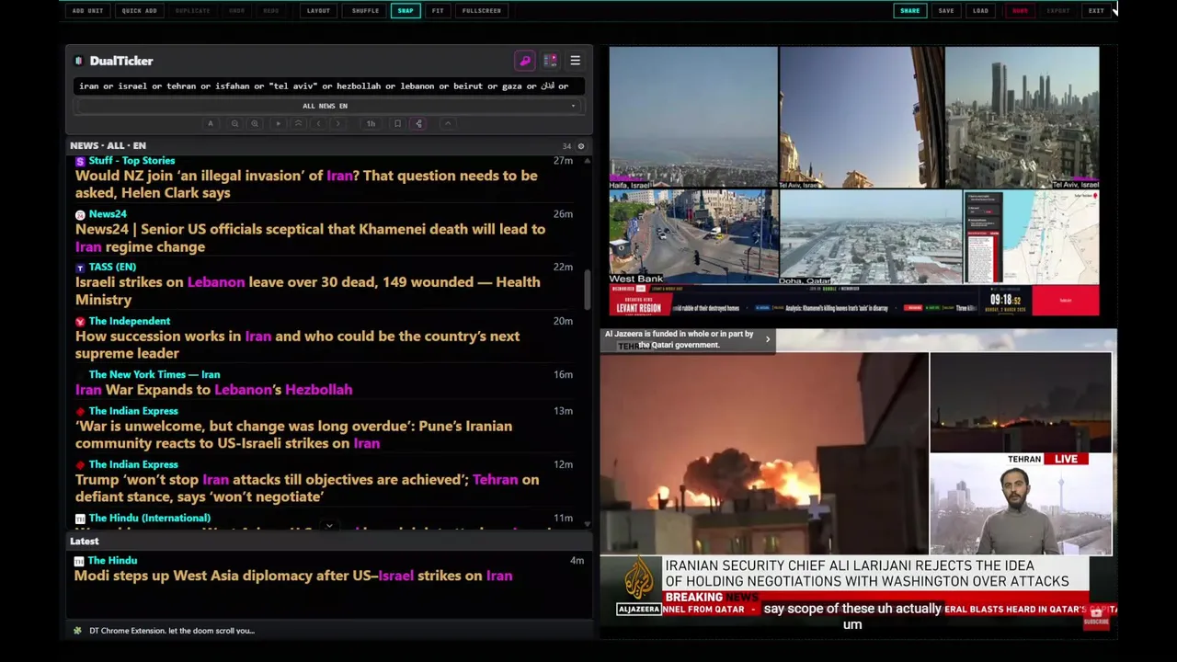Toggle FULLSCREEN mode

(482, 10)
